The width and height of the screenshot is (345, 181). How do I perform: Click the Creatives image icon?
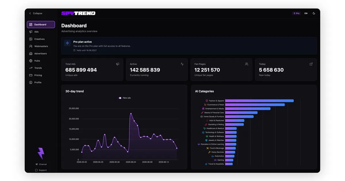pos(31,39)
